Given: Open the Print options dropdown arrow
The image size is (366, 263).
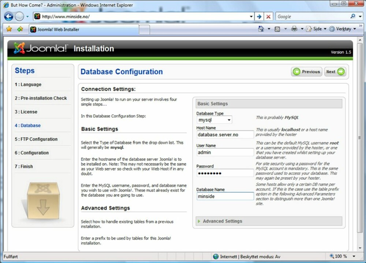Looking at the screenshot, I should coord(302,29).
